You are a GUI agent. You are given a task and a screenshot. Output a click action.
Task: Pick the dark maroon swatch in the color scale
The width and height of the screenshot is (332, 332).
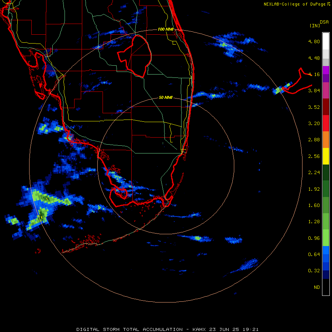click(x=326, y=107)
